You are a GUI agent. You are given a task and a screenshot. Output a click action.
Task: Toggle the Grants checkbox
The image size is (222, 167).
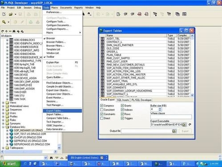122,106
